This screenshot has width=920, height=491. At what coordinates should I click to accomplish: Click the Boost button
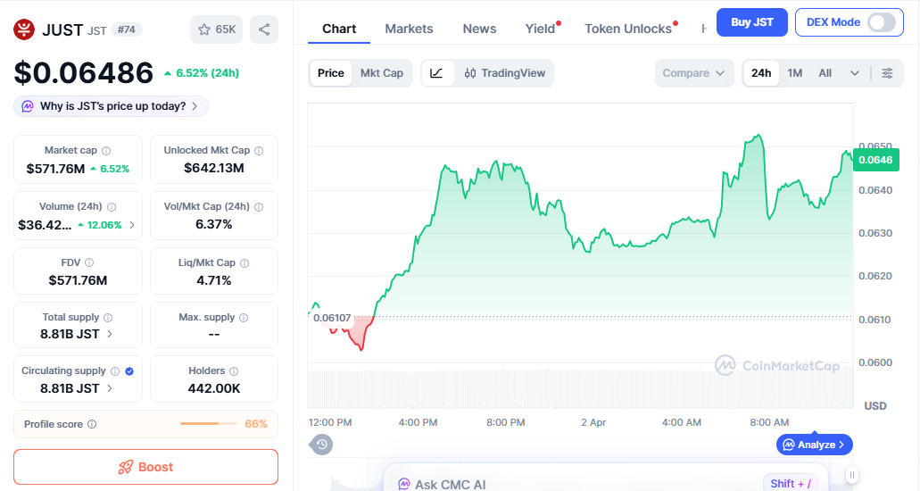[145, 467]
